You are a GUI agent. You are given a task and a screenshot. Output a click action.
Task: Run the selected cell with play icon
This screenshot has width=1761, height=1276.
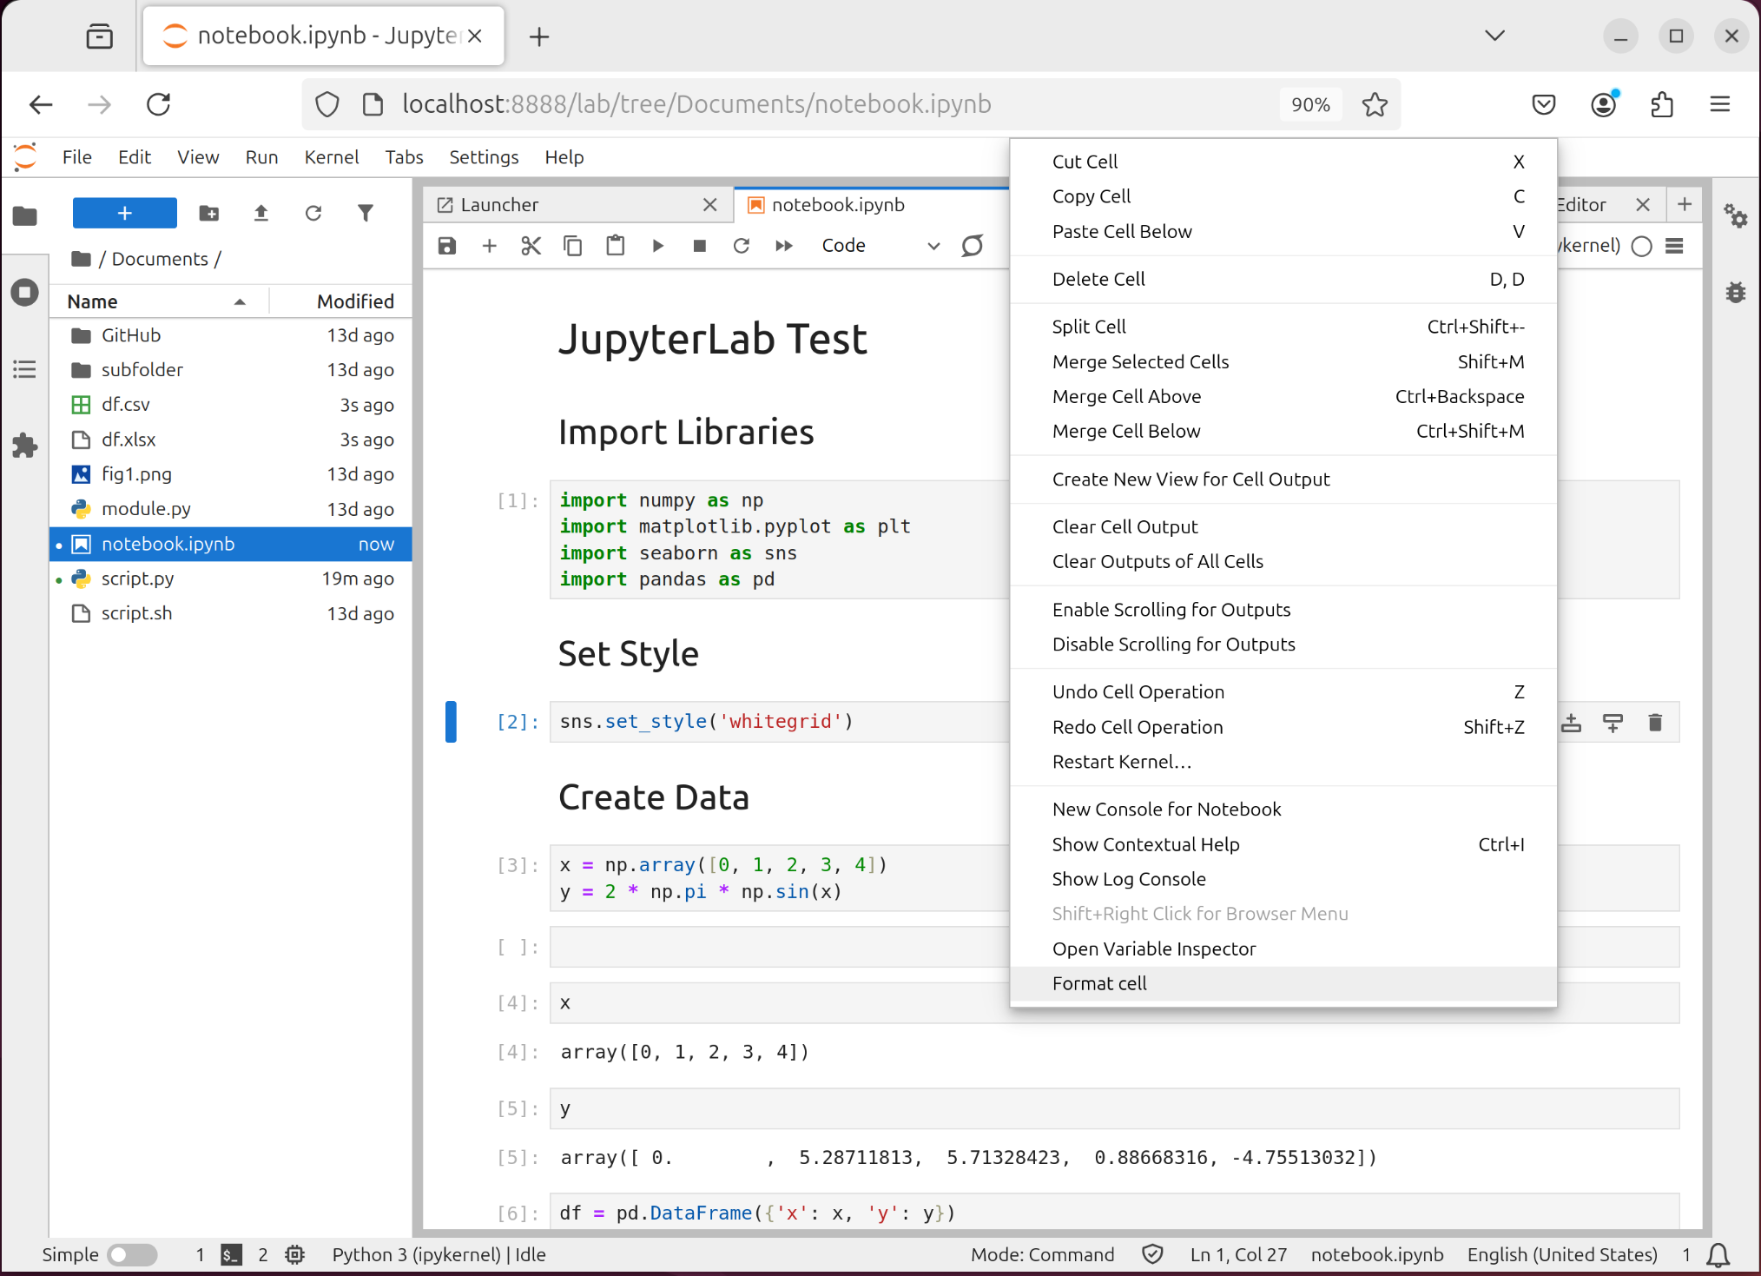tap(657, 246)
